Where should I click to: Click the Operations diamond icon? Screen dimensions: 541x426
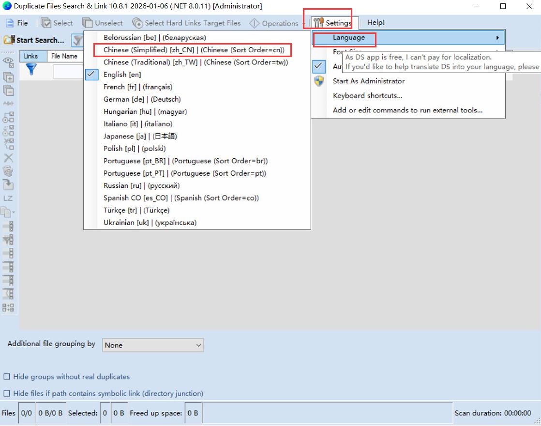(x=254, y=23)
